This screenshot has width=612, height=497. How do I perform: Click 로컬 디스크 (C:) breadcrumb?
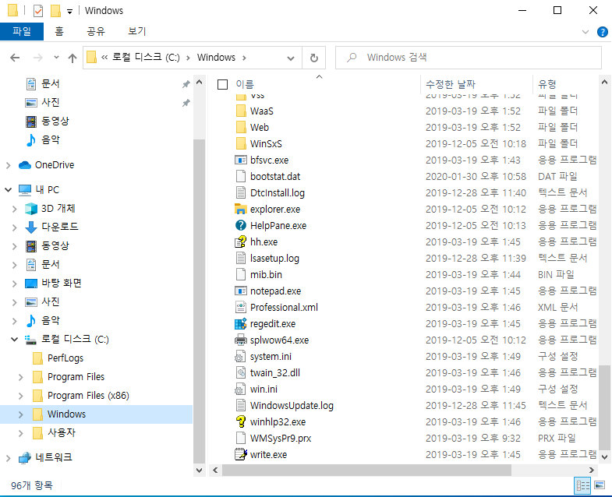(x=146, y=58)
